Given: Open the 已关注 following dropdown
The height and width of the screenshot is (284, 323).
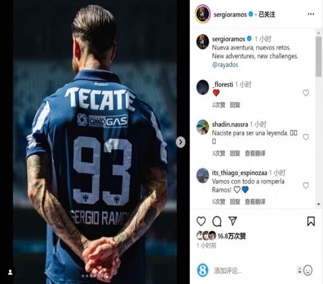Looking at the screenshot, I should point(267,14).
